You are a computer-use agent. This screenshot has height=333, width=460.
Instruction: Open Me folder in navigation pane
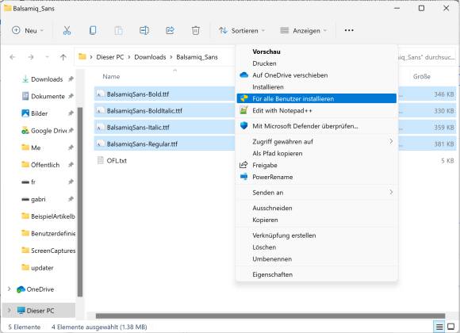36,148
